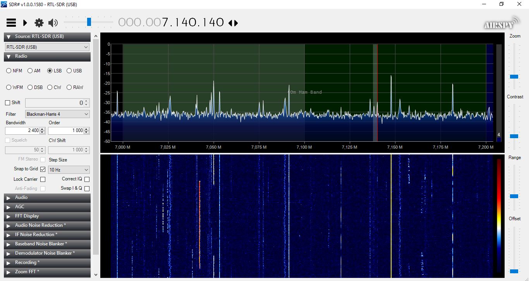Click the orange signal trace in waterfall
The width and height of the screenshot is (529, 281).
pos(199,224)
